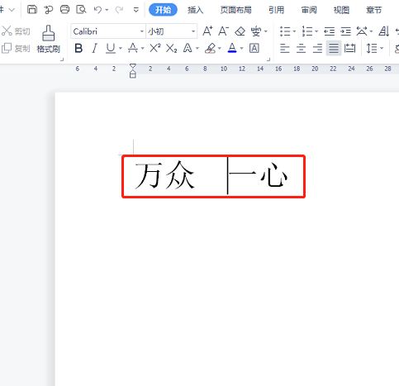Click the 剪切 cut button
The image size is (399, 386).
point(16,31)
